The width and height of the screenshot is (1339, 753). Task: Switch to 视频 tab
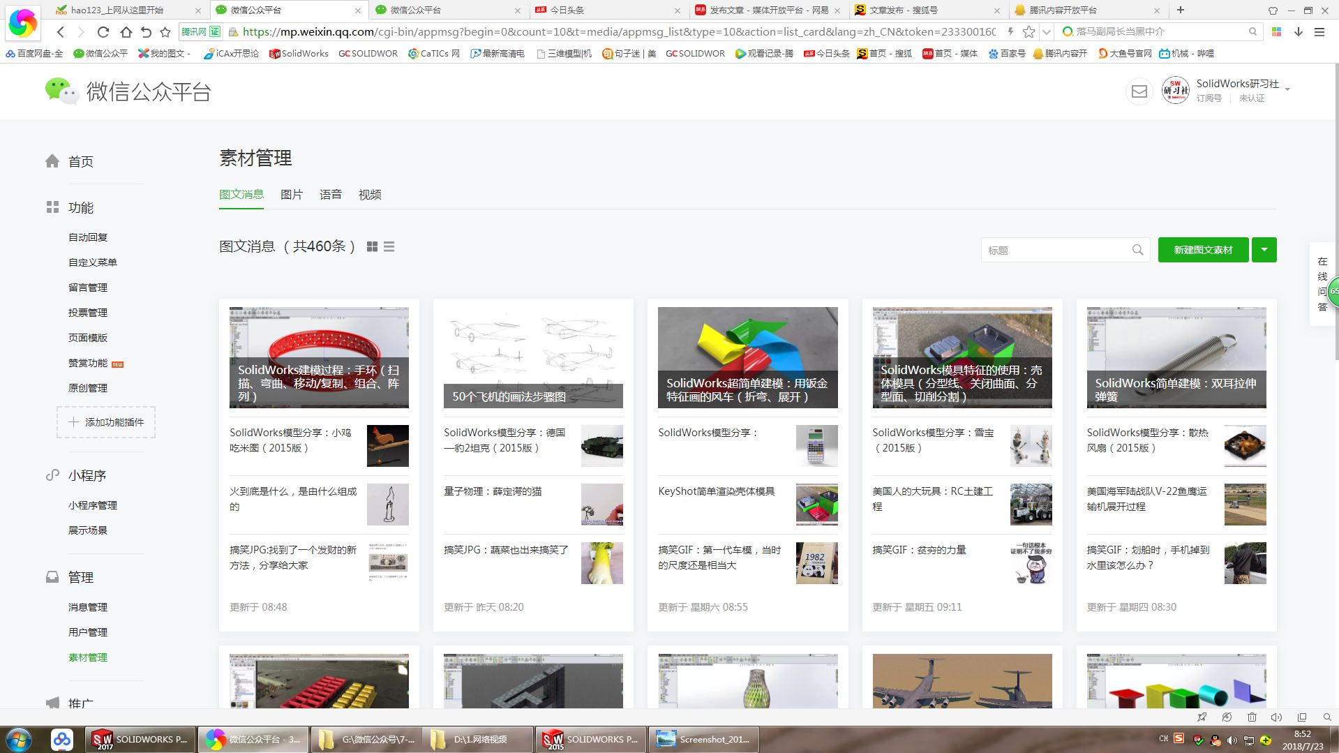(370, 194)
